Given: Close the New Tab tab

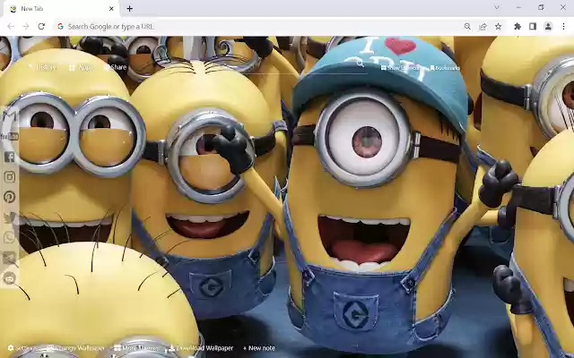Looking at the screenshot, I should pyautogui.click(x=111, y=9).
